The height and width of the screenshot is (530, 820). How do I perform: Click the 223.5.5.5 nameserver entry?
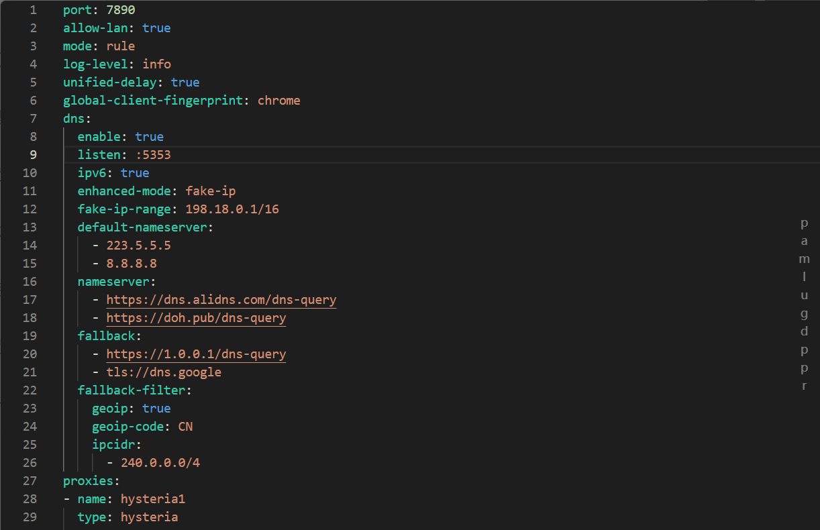pyautogui.click(x=138, y=246)
